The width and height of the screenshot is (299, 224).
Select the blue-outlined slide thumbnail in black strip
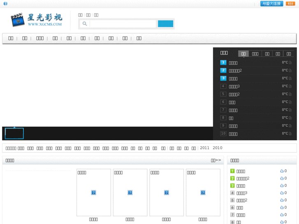(14, 133)
